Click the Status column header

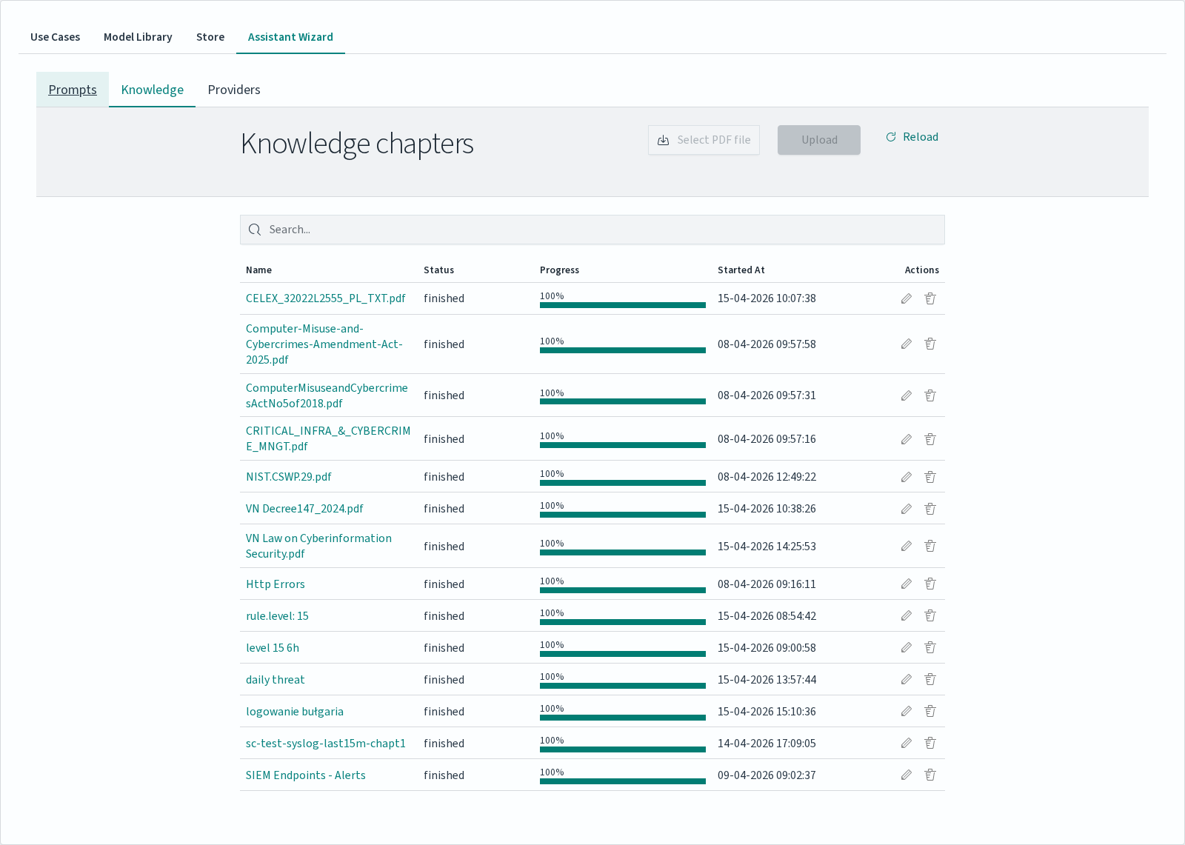coord(439,270)
